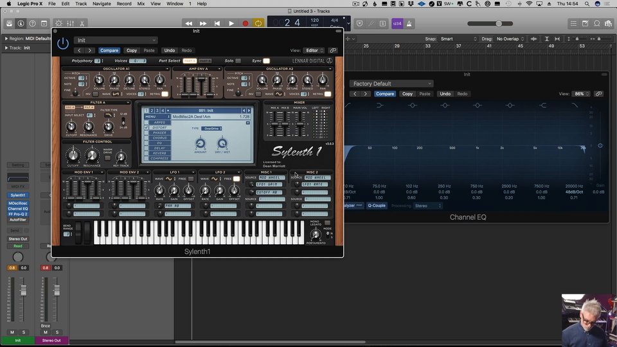The width and height of the screenshot is (617, 347).
Task: Go to beginning with transport button
Action: click(217, 24)
